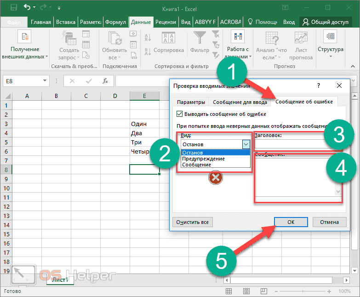Viewport: 360px width, 297px height.
Task: Click the Обновить все refresh icon
Action: coord(114,39)
